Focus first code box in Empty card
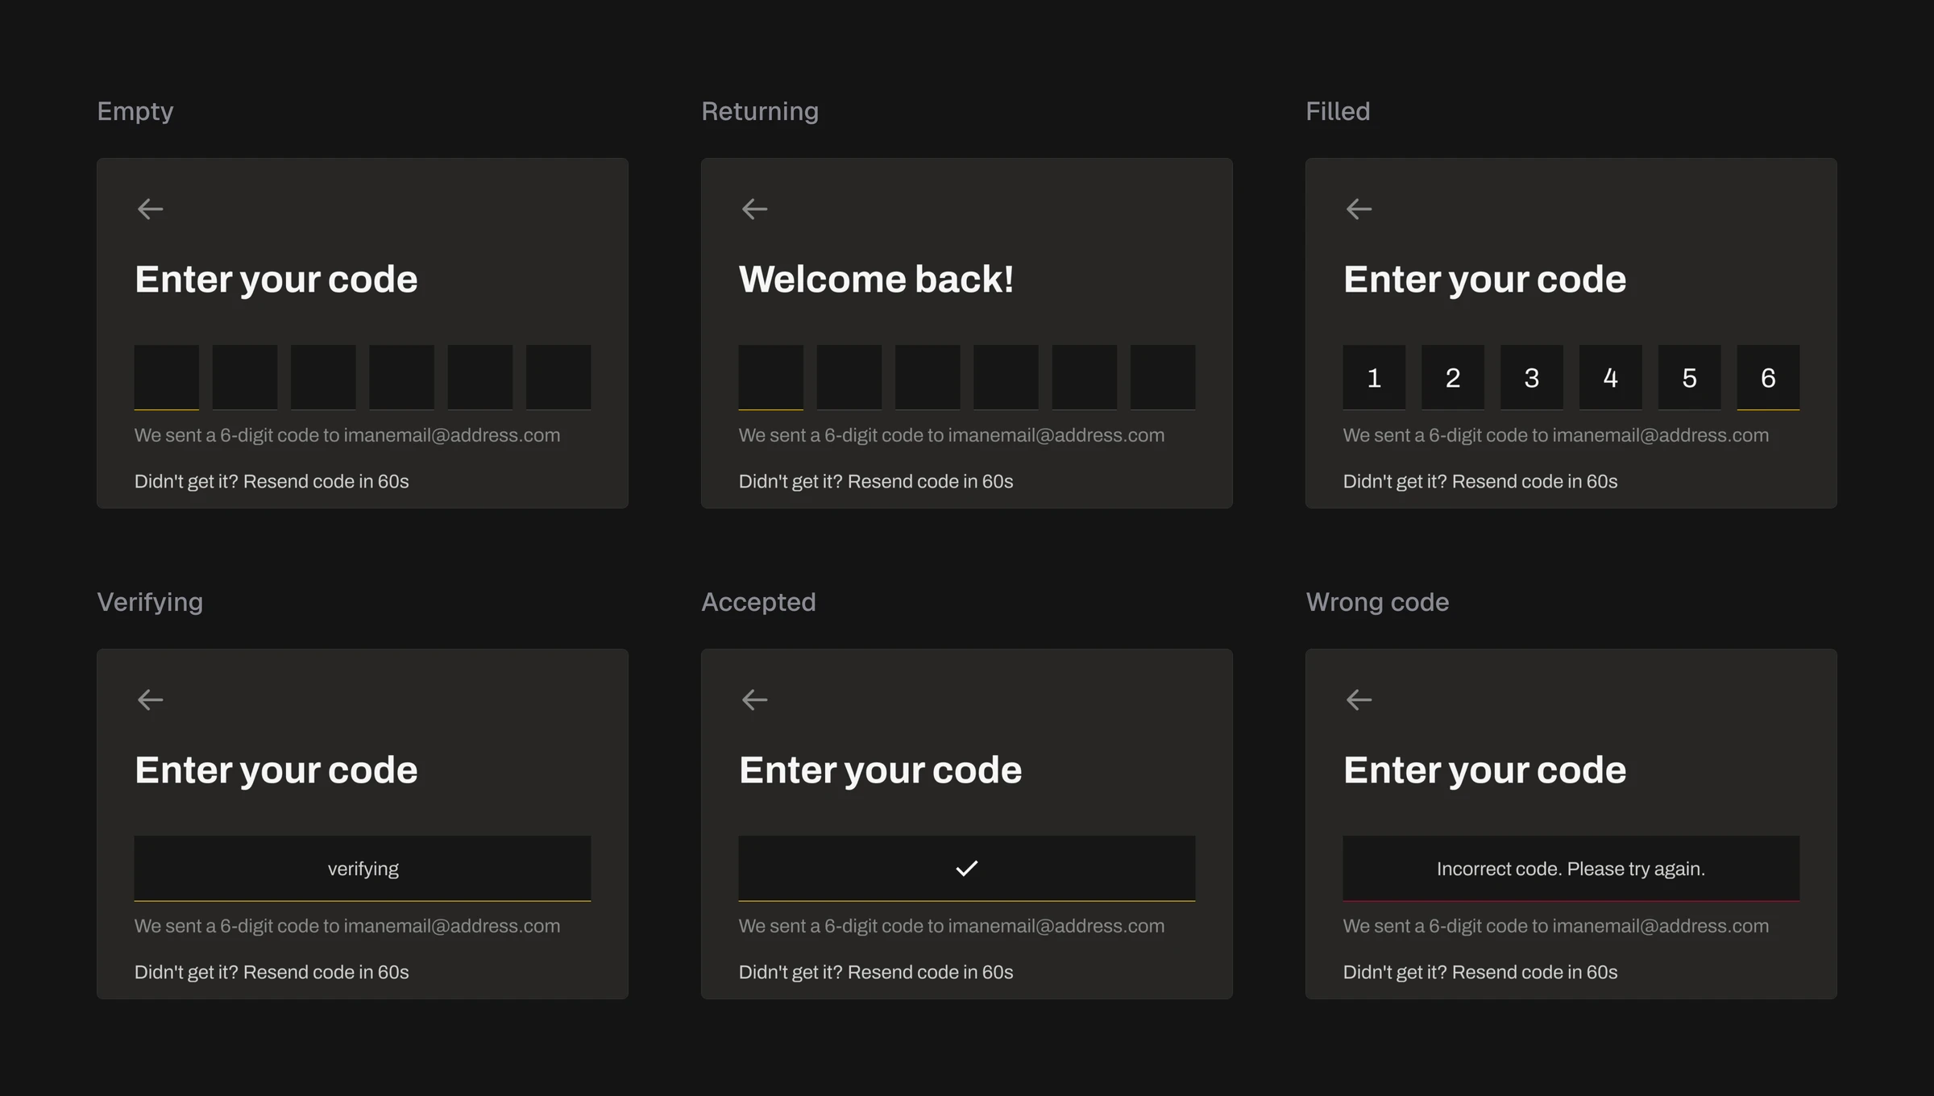The image size is (1934, 1096). (x=167, y=377)
